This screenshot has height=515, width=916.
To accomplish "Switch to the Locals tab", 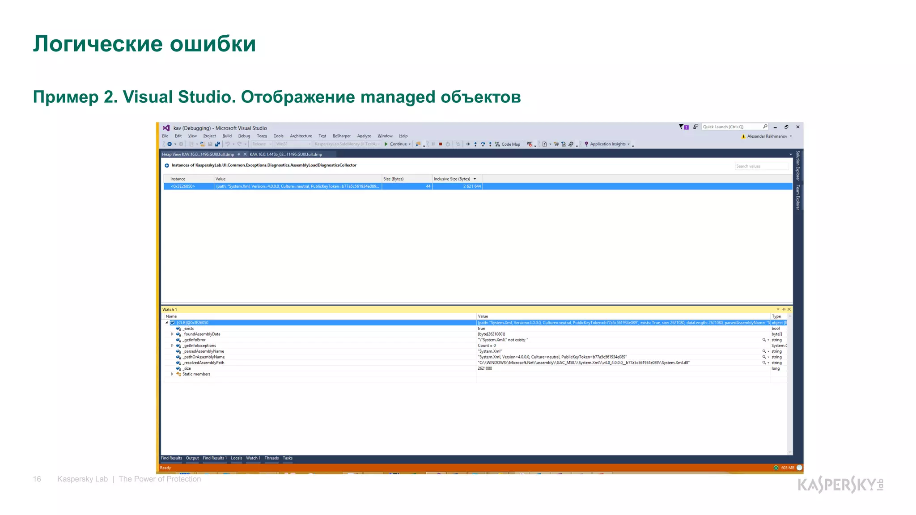I will pyautogui.click(x=236, y=458).
